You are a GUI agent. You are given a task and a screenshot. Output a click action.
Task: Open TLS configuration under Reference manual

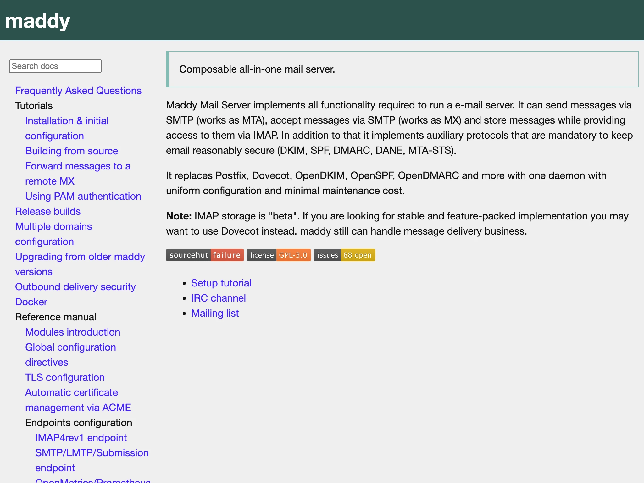tap(65, 377)
